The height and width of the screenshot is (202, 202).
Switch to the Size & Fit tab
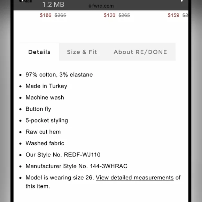tap(82, 52)
